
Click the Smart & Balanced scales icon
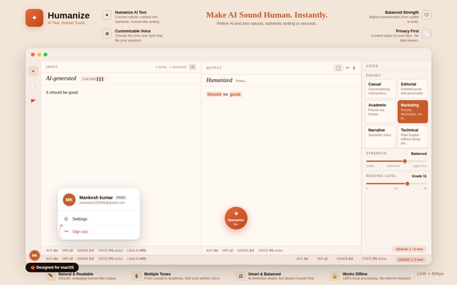coord(240,276)
